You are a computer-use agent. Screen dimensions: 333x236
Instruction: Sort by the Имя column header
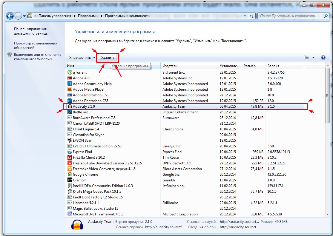point(113,66)
